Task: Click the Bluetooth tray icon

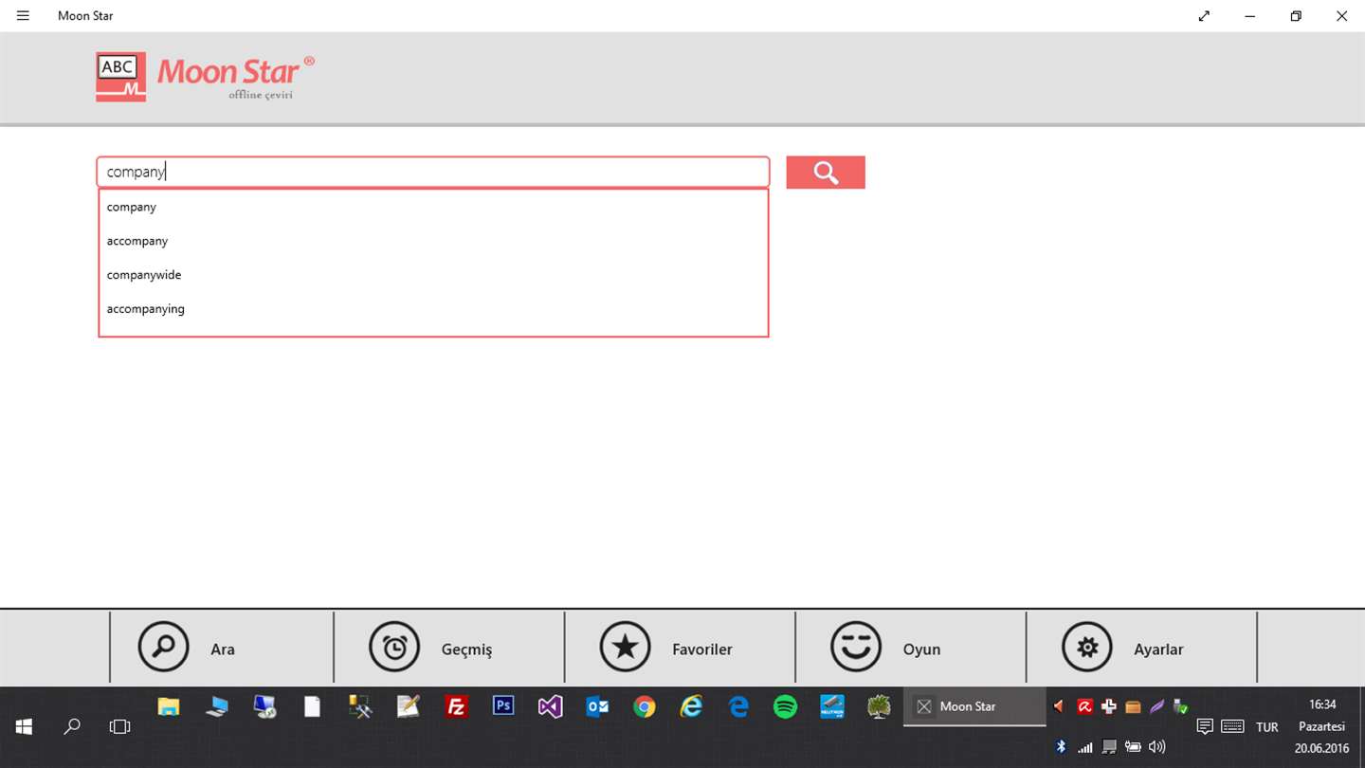Action: coord(1062,747)
